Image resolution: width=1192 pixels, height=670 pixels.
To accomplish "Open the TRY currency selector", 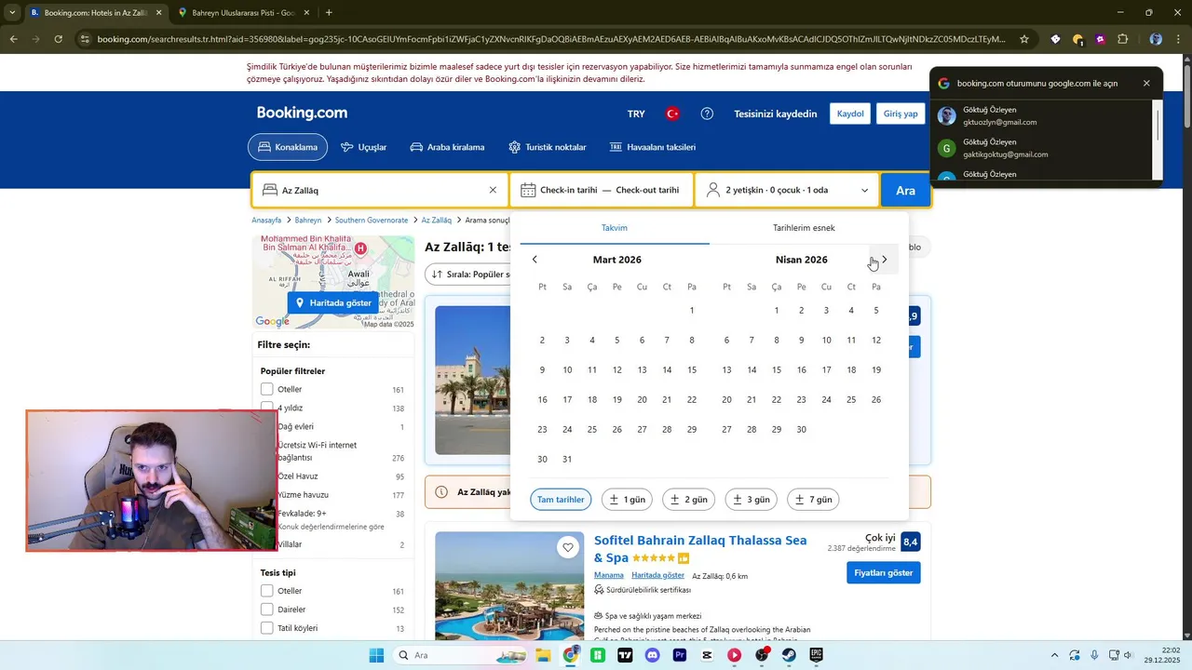I will click(636, 114).
